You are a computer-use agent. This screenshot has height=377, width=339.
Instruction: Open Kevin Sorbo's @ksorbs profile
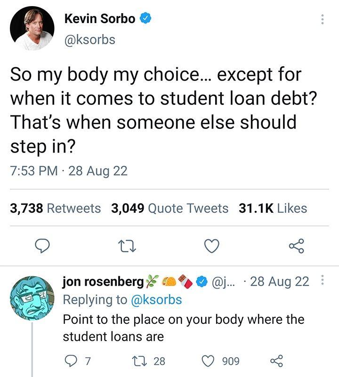pyautogui.click(x=89, y=40)
